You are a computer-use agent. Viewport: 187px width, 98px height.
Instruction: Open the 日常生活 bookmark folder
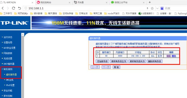coord(82,14)
